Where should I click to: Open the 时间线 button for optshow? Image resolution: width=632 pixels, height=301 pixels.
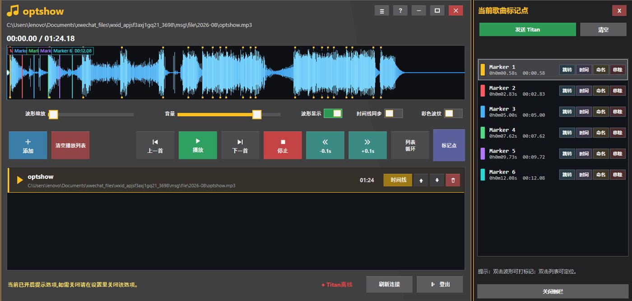coord(398,180)
